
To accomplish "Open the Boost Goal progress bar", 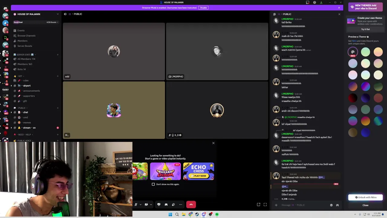I will coord(36,22).
